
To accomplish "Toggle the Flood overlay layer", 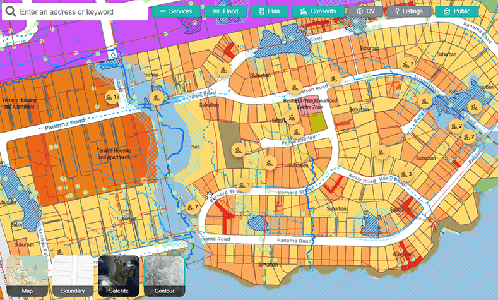I will 225,11.
